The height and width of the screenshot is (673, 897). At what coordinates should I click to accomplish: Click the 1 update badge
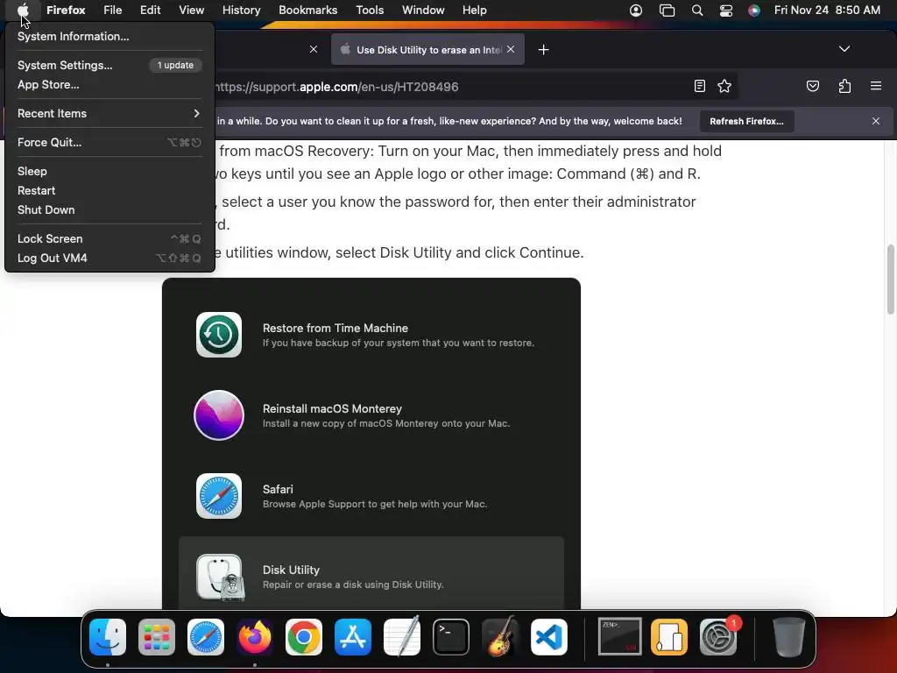tap(175, 65)
